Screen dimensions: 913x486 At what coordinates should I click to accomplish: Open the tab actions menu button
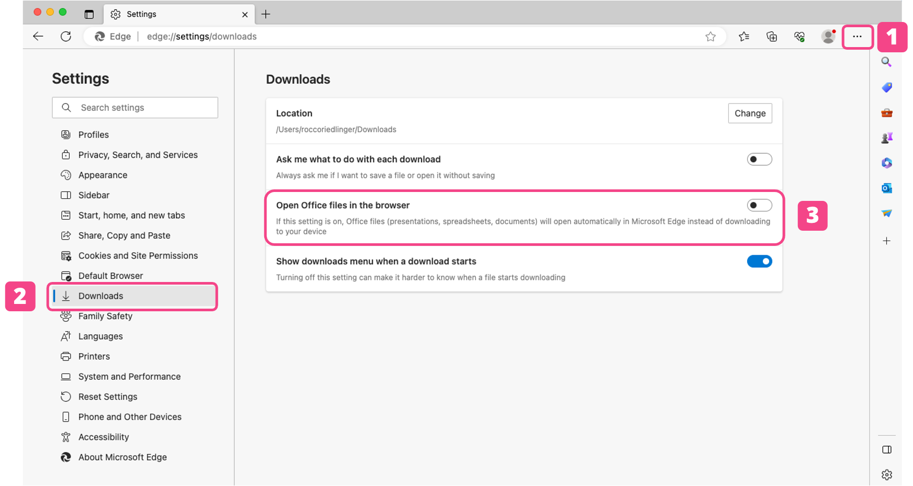[89, 14]
